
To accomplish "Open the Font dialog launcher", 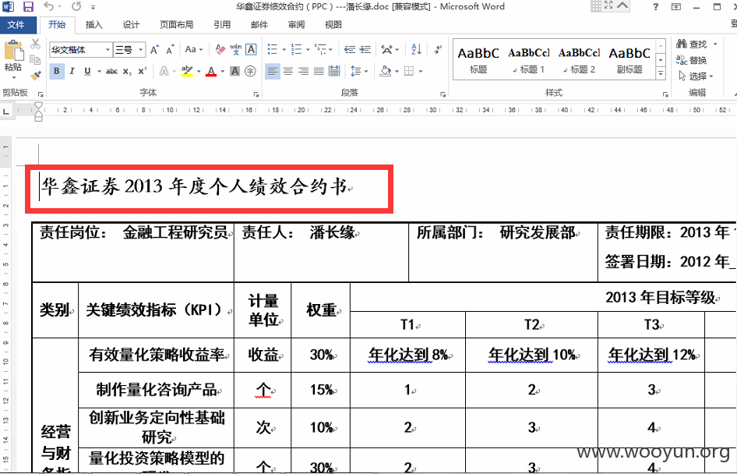I will 256,94.
